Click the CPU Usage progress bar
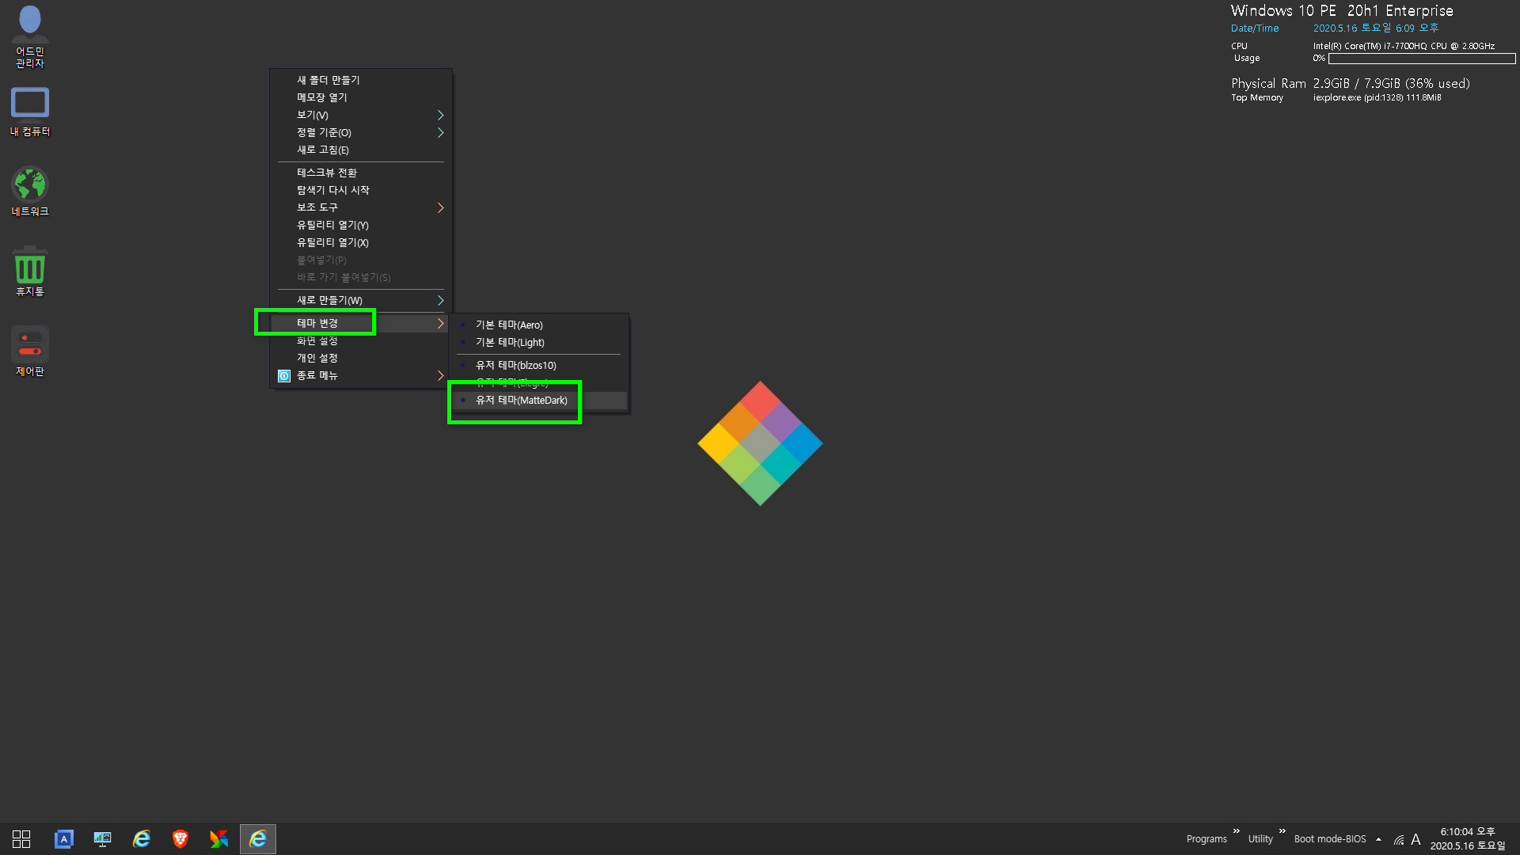Viewport: 1520px width, 855px height. pyautogui.click(x=1422, y=59)
